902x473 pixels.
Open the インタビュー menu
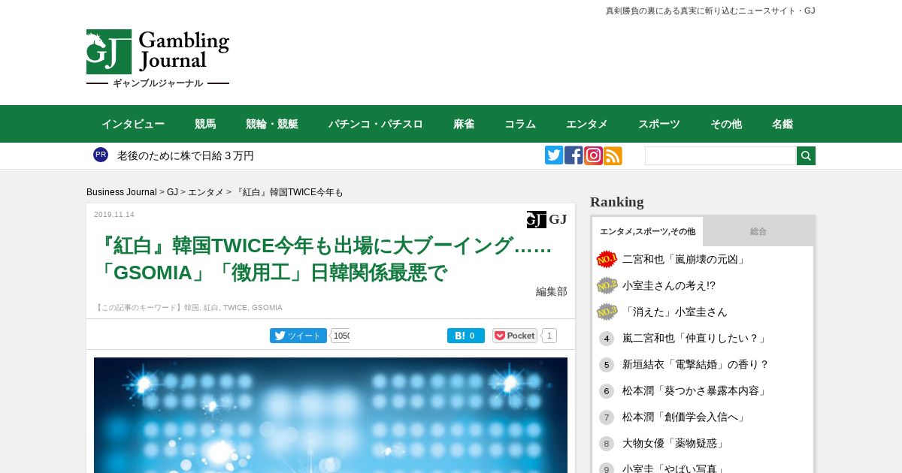tap(133, 124)
